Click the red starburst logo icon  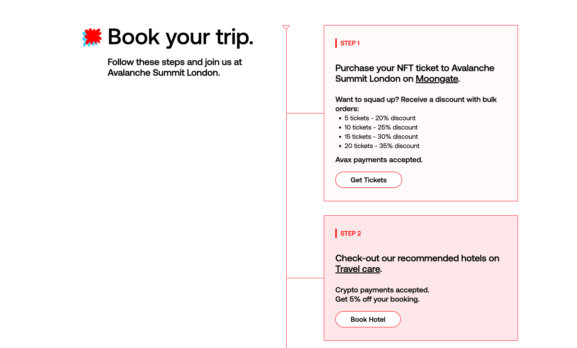point(92,37)
